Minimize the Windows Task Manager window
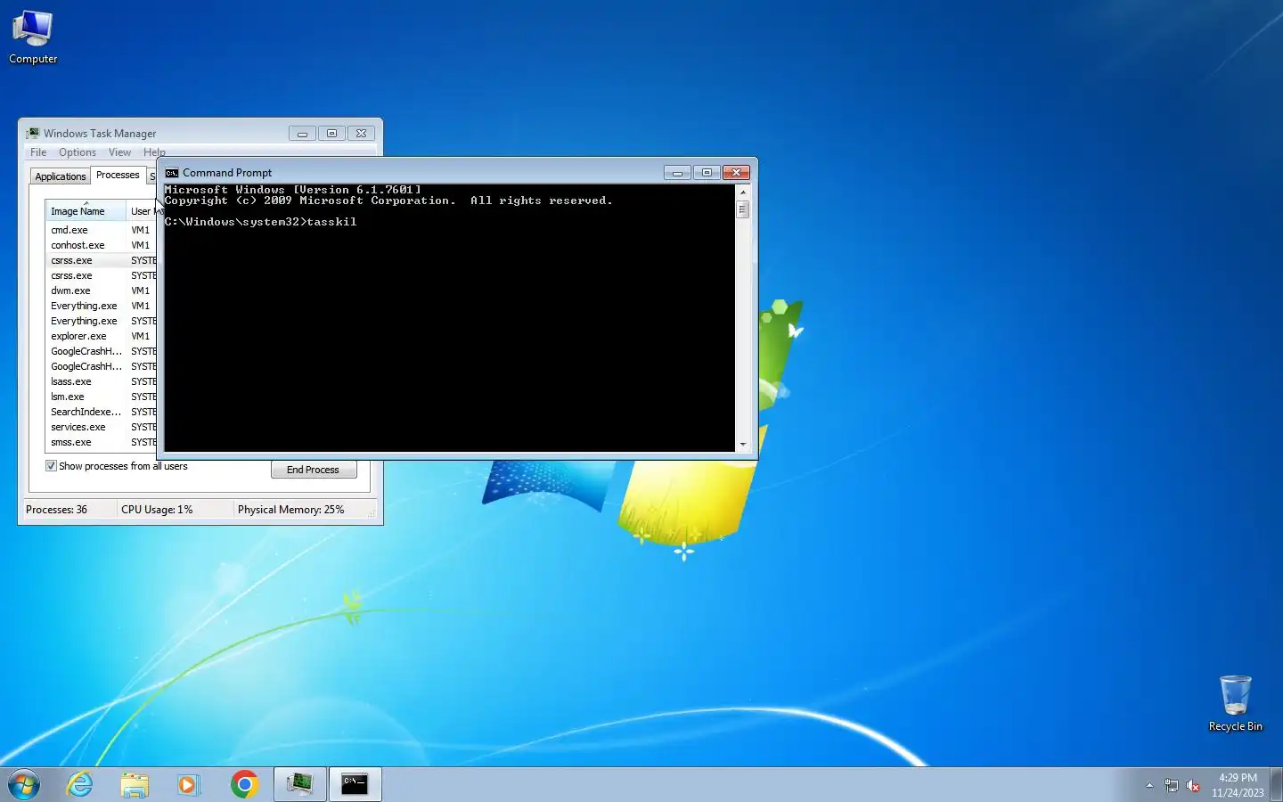The height and width of the screenshot is (802, 1283). 302,133
